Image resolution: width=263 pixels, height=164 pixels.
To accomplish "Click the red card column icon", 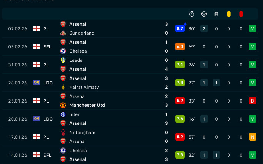I will (241, 14).
